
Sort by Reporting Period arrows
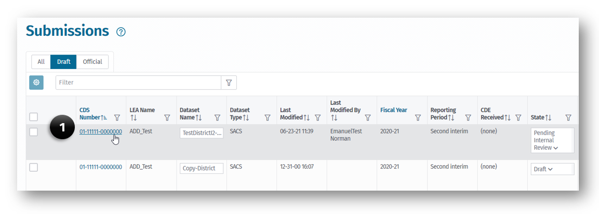[x=451, y=118]
